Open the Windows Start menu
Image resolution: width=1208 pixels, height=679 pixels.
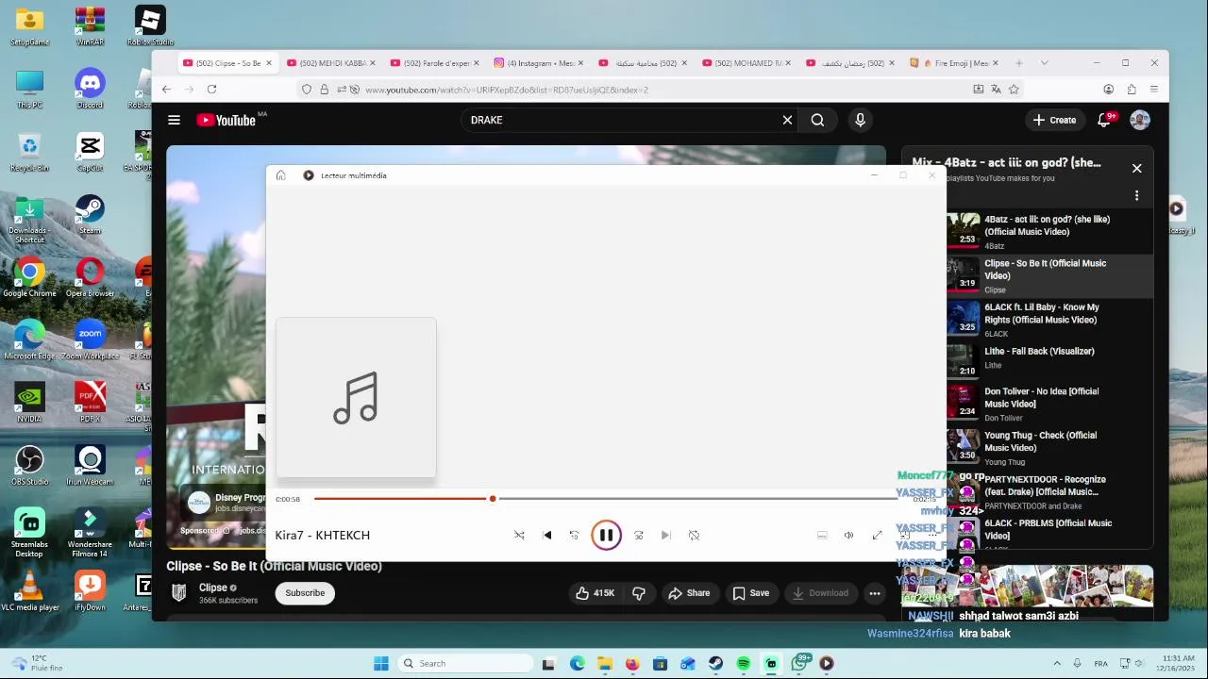[x=381, y=664]
